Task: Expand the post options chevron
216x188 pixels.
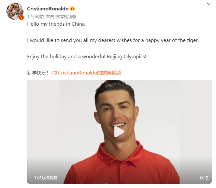Action: [209, 4]
